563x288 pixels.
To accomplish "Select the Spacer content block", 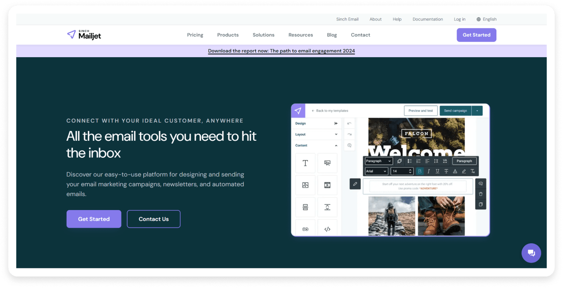I will (327, 207).
